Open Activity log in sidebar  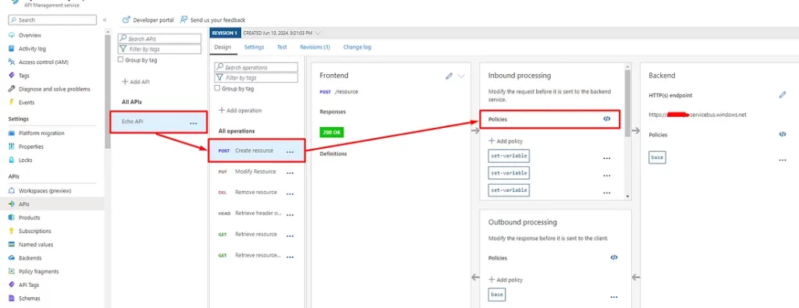[32, 49]
